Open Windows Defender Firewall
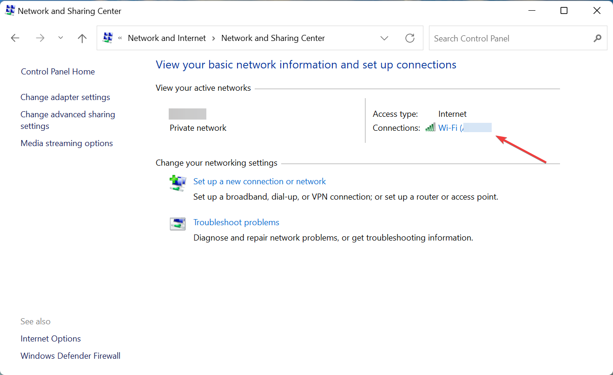The image size is (613, 375). click(71, 356)
